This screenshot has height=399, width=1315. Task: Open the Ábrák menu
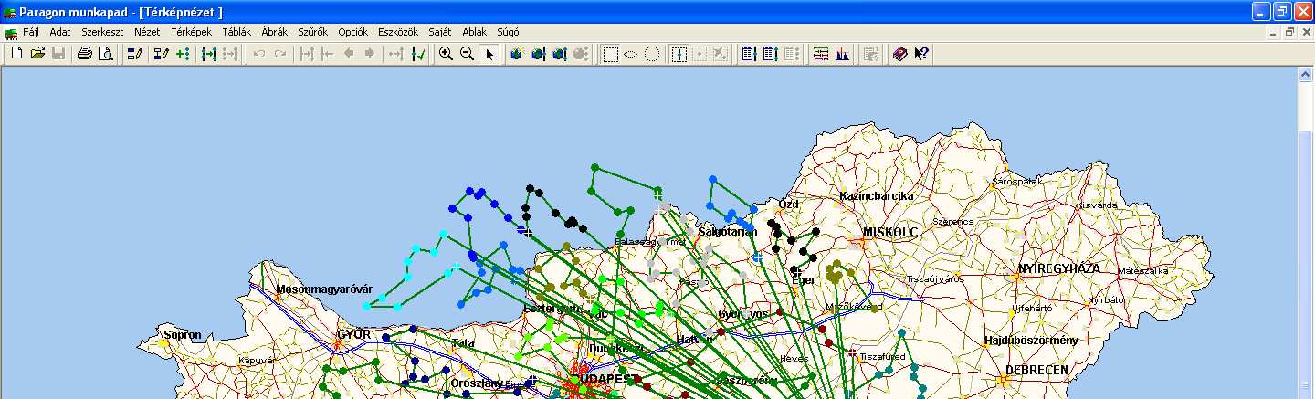[274, 32]
